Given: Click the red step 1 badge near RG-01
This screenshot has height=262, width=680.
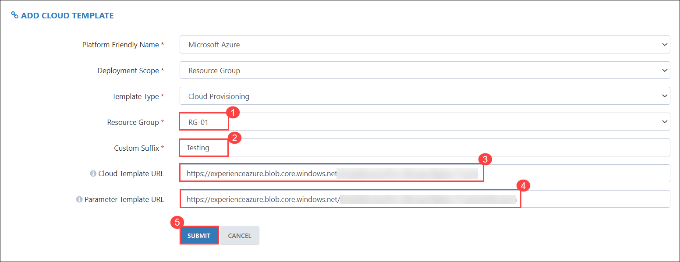Looking at the screenshot, I should (234, 113).
